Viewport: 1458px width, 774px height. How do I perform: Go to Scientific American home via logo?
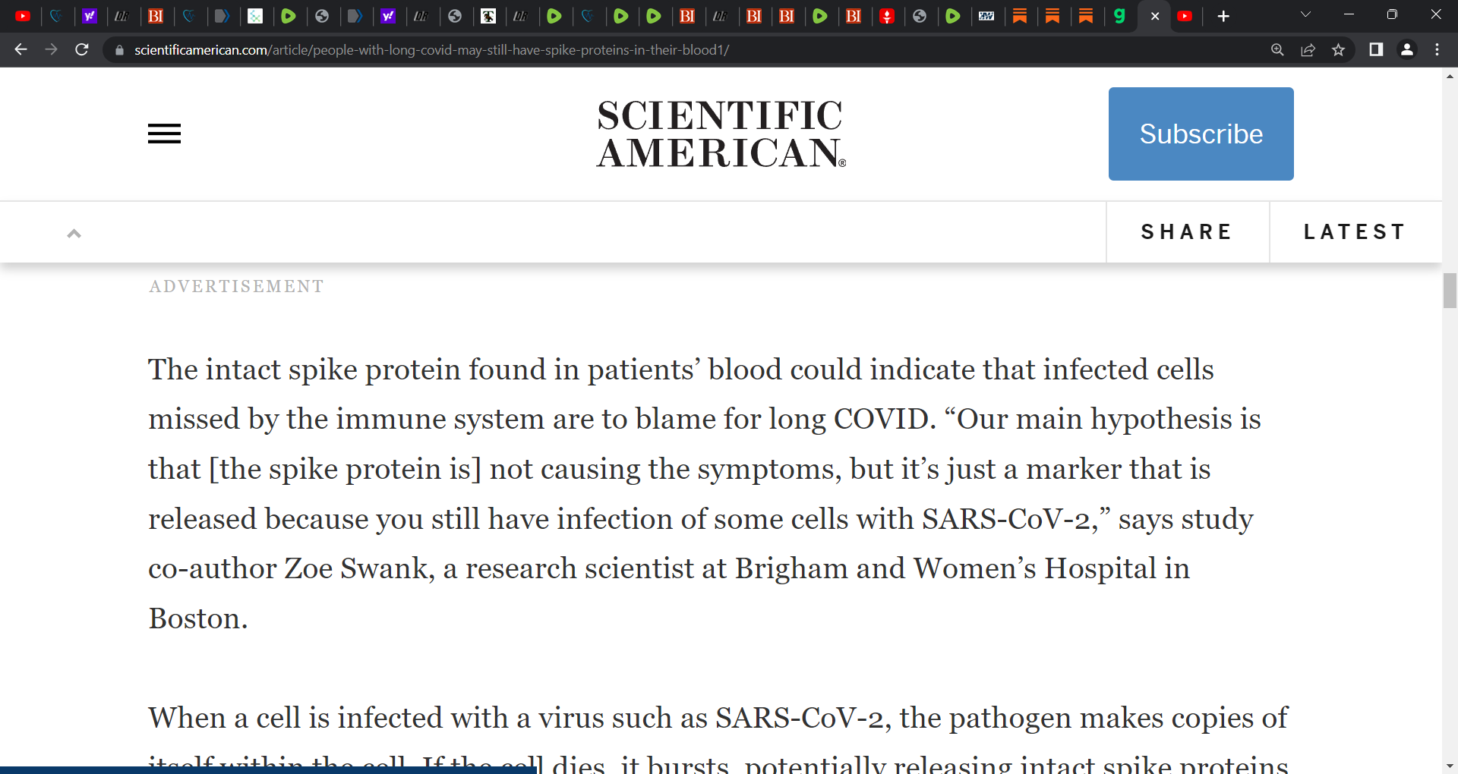pos(721,134)
